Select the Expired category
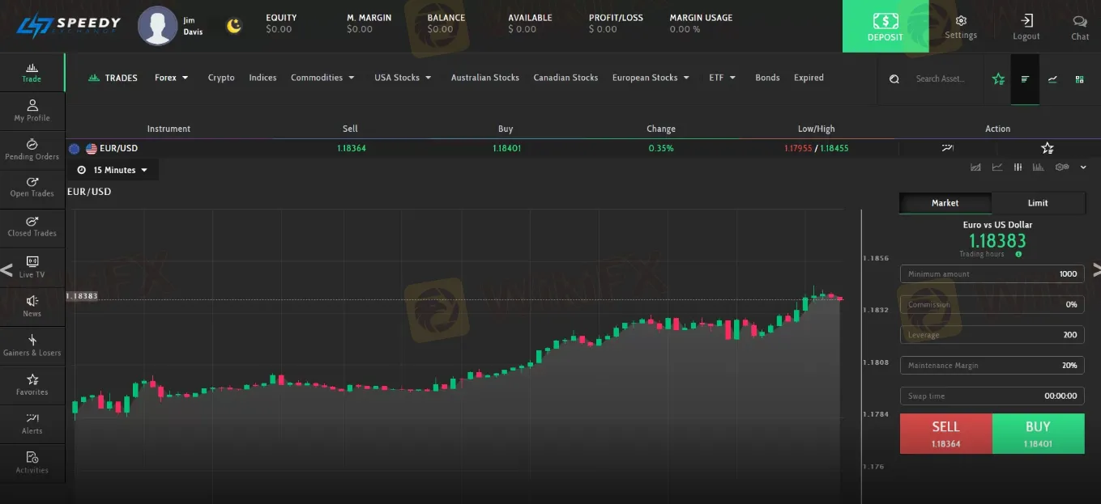1101x504 pixels. tap(809, 78)
